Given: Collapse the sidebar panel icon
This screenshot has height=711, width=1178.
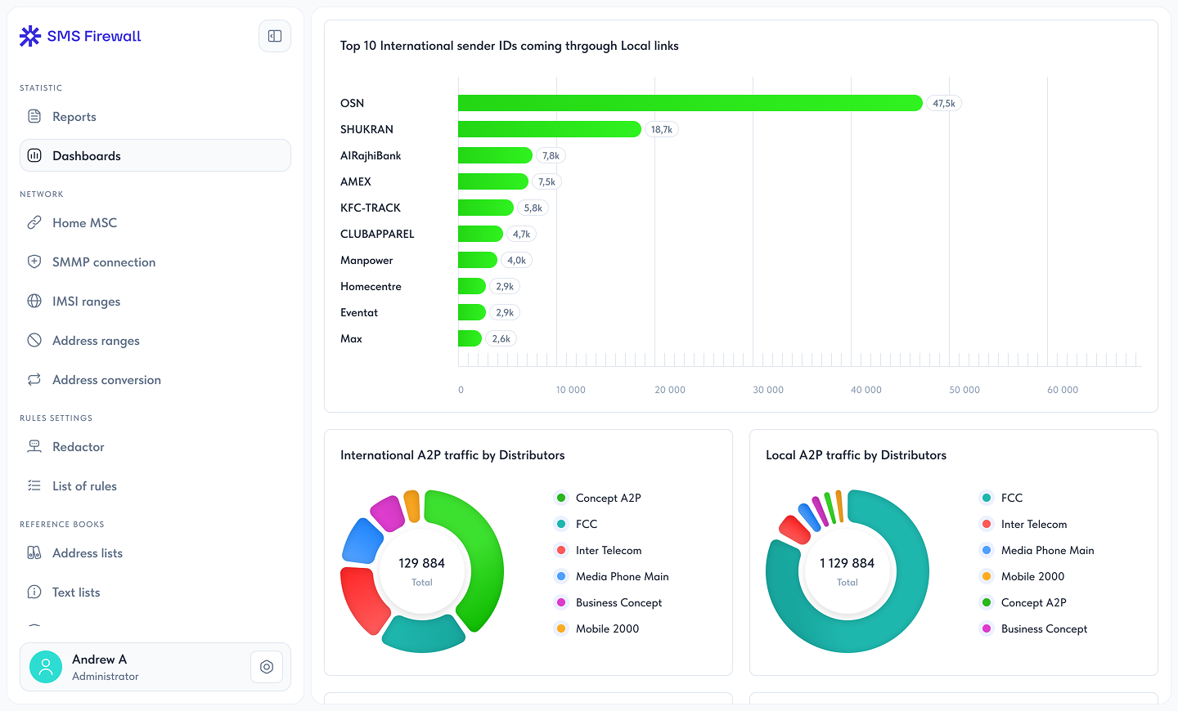Looking at the screenshot, I should (275, 36).
